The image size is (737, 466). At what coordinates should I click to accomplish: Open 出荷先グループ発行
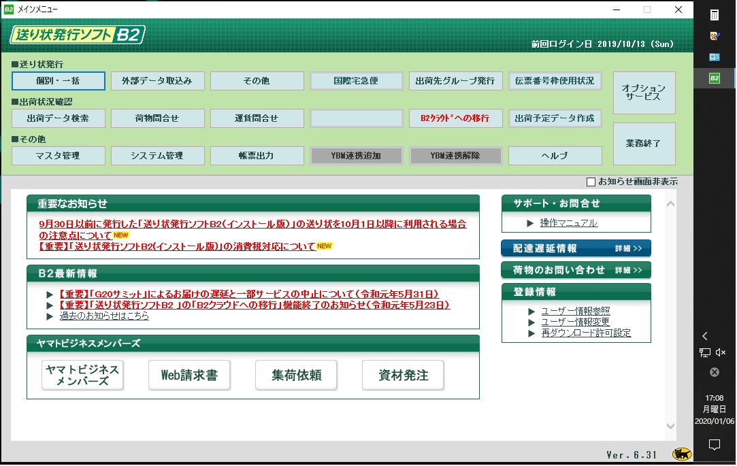(x=455, y=81)
